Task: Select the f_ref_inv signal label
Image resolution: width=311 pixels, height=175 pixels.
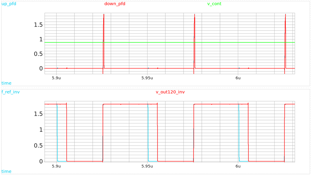Action: pos(11,92)
